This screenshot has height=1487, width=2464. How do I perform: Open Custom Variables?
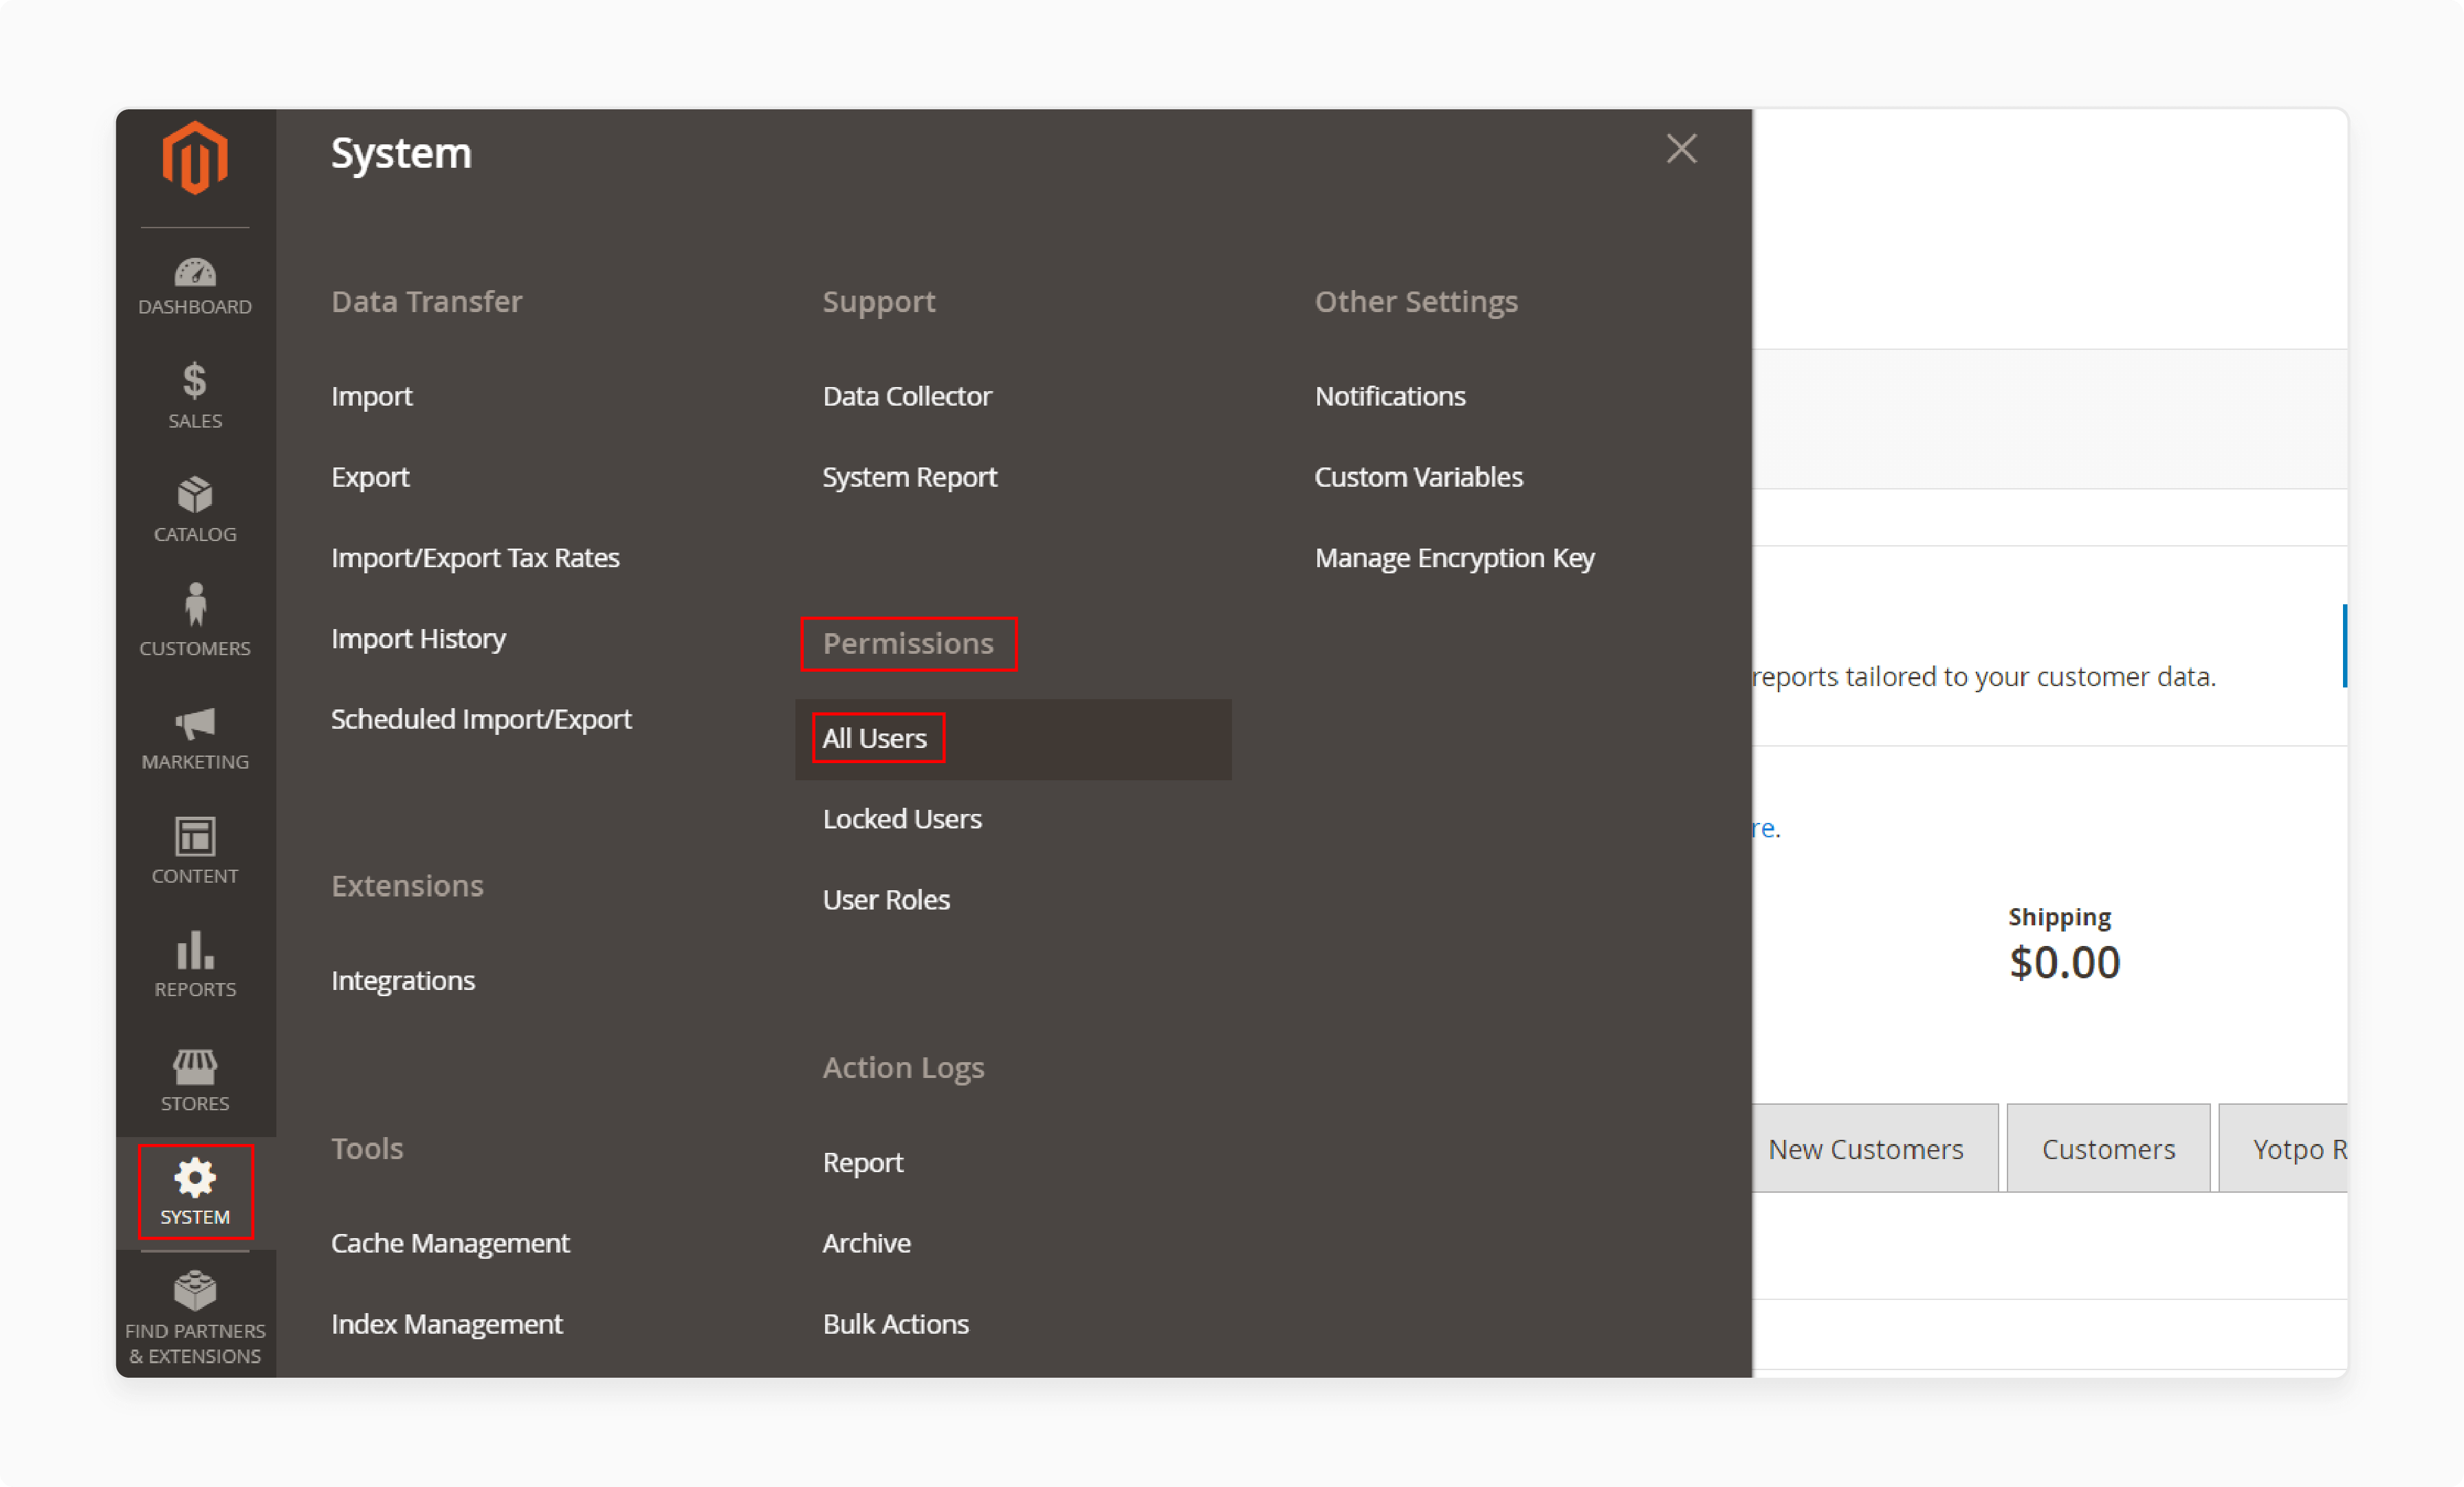[1418, 477]
